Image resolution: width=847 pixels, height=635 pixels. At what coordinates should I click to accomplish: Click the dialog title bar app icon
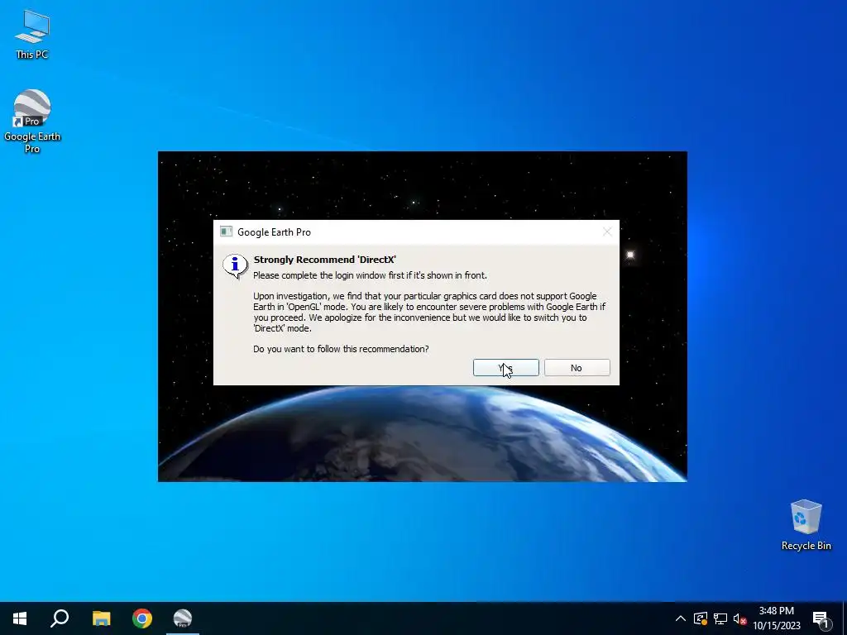pos(226,232)
